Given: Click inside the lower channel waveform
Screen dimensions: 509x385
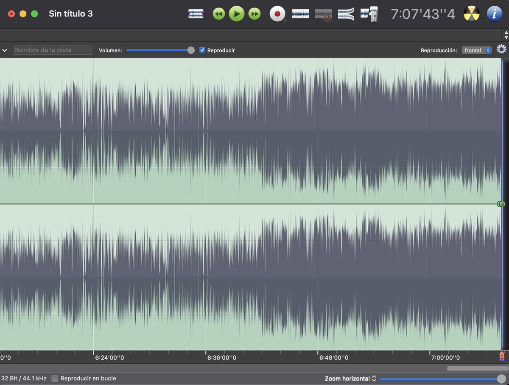Looking at the screenshot, I should coord(250,277).
